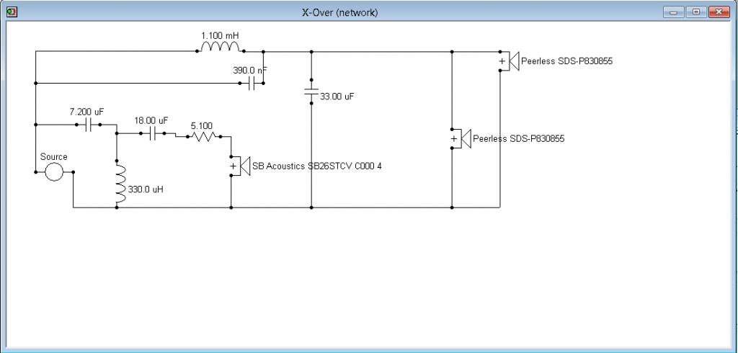Select the SB Acoustics tweeter driver symbol
This screenshot has width=738, height=353.
pyautogui.click(x=239, y=166)
